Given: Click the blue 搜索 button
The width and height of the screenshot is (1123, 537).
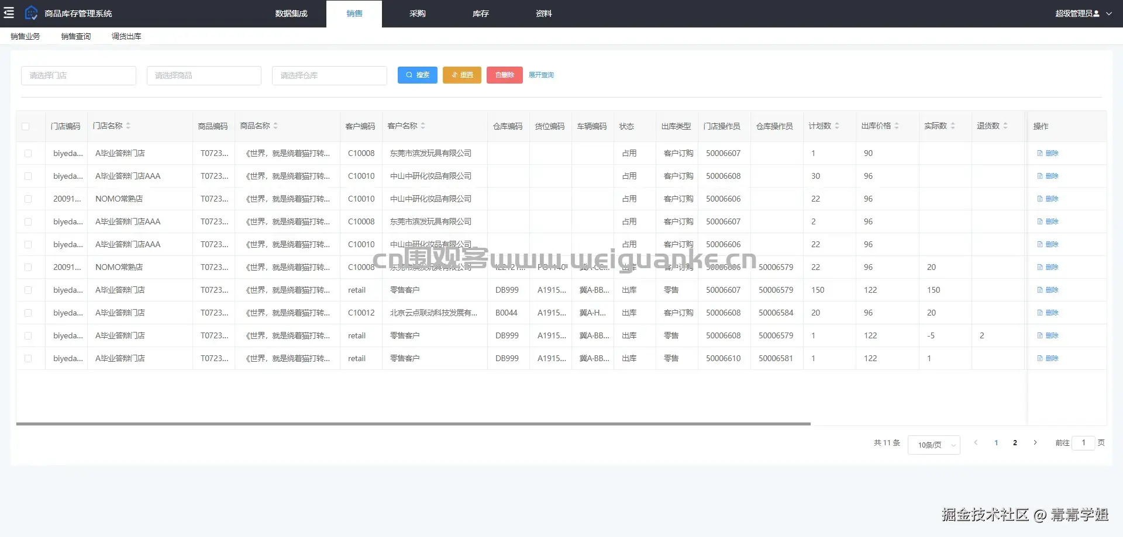Looking at the screenshot, I should pyautogui.click(x=418, y=75).
